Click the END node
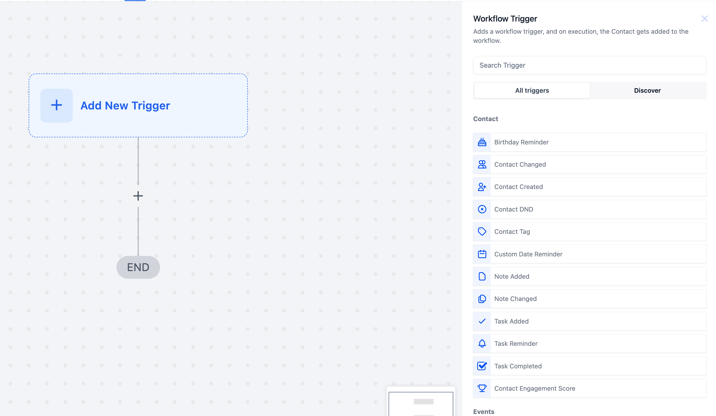This screenshot has width=716, height=416. pos(138,267)
